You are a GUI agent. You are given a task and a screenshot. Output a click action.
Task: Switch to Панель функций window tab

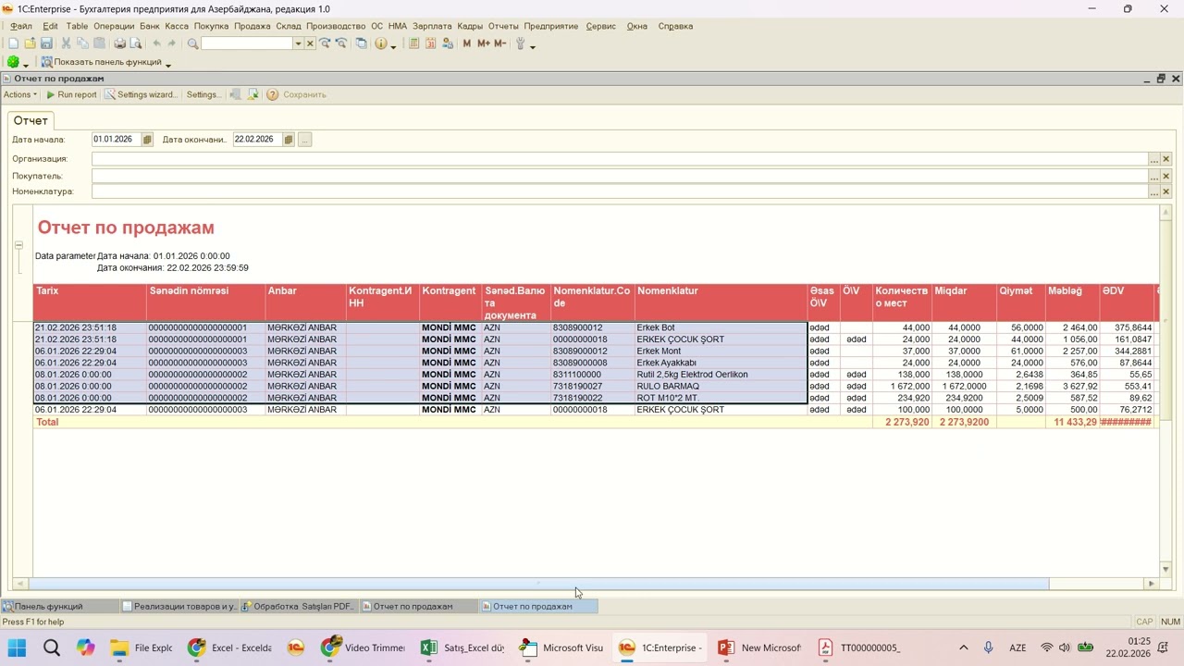[x=60, y=607]
